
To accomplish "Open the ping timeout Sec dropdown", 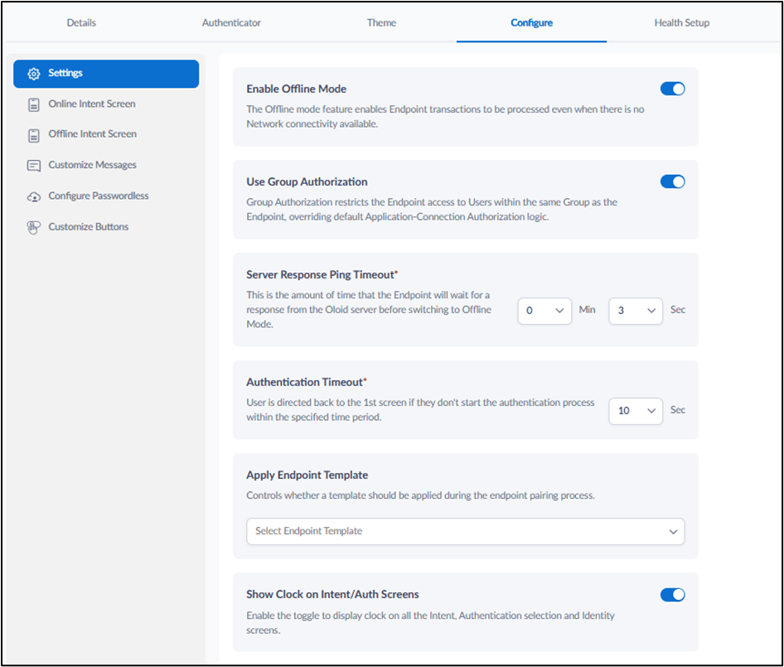I will (636, 311).
